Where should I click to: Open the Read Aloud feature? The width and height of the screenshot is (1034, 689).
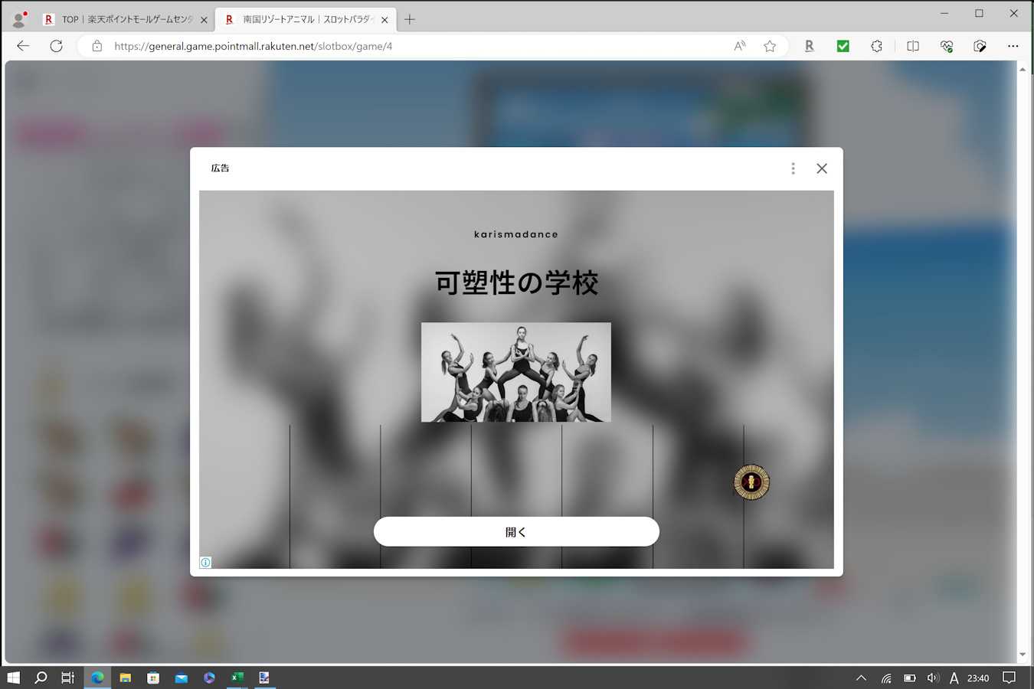click(739, 46)
